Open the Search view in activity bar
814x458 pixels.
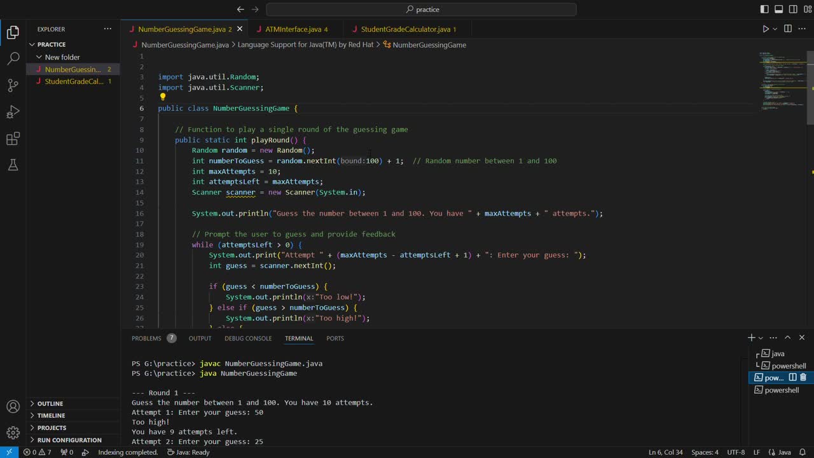tap(13, 59)
